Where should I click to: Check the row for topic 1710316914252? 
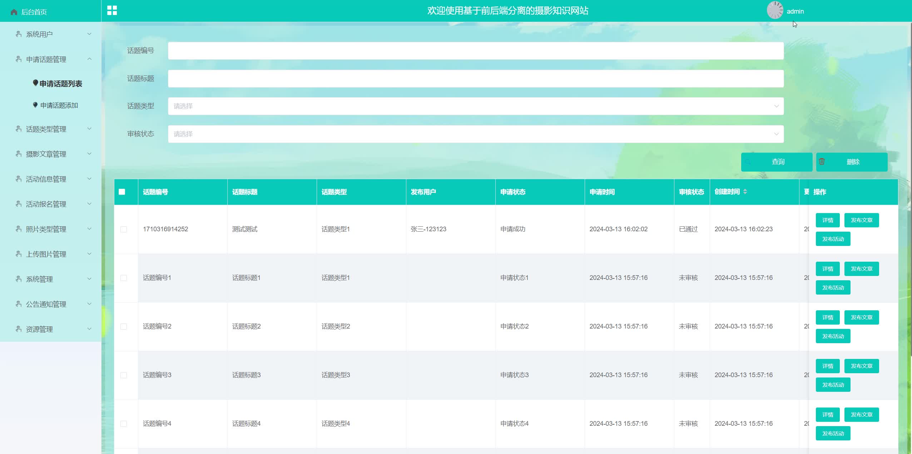coord(124,229)
